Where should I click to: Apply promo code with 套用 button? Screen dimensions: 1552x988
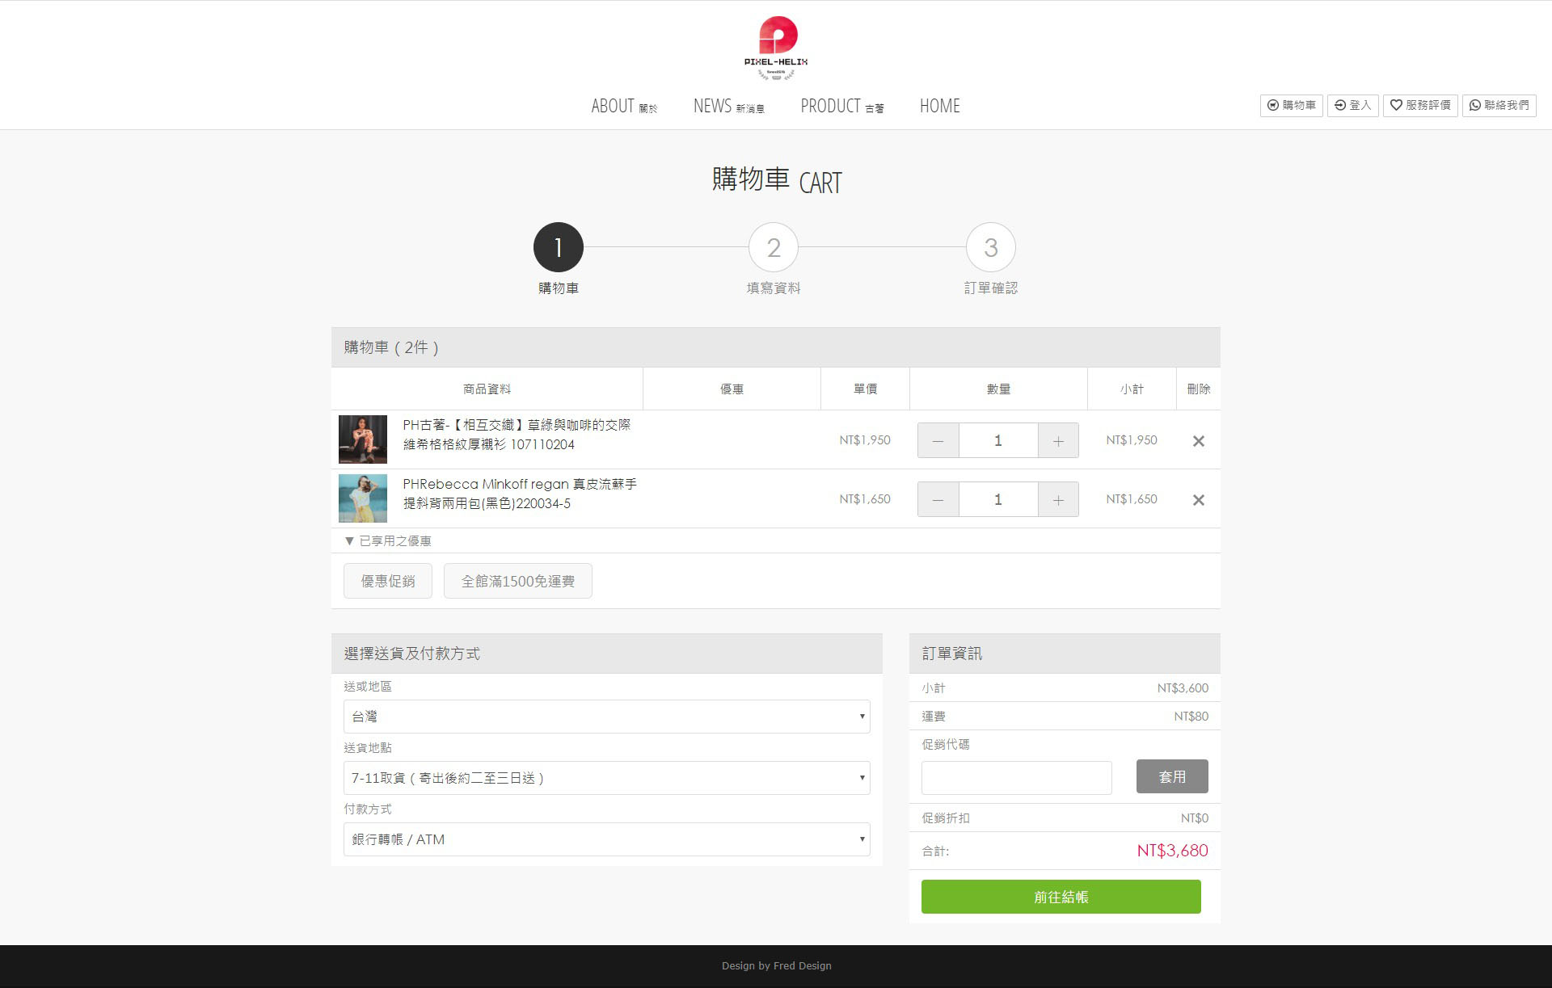pos(1171,776)
